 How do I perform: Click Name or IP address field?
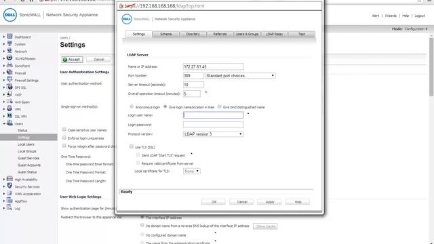(213, 66)
